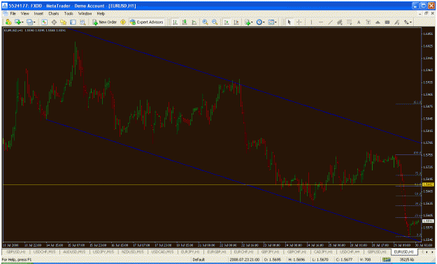This screenshot has height=264, width=437.
Task: Open the Insert menu
Action: [38, 13]
